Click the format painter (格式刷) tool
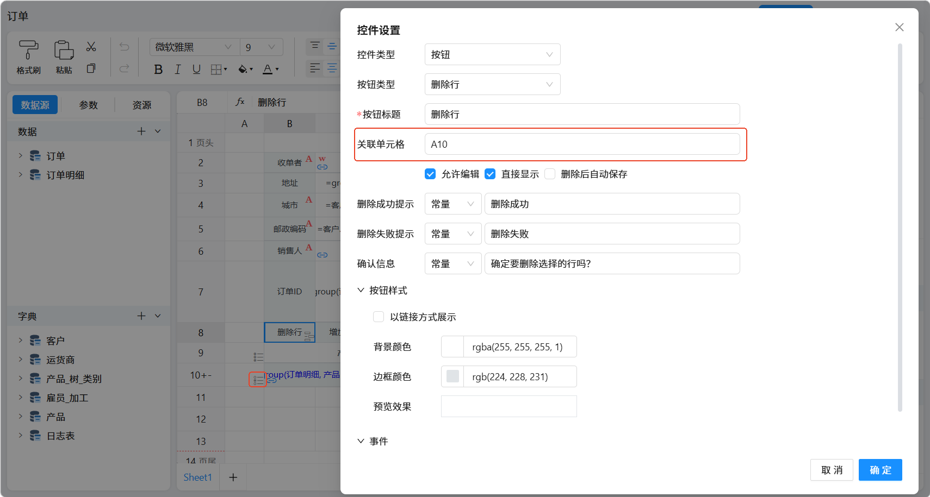930x497 pixels. 28,56
